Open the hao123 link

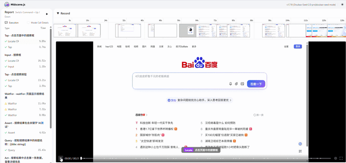point(109,47)
